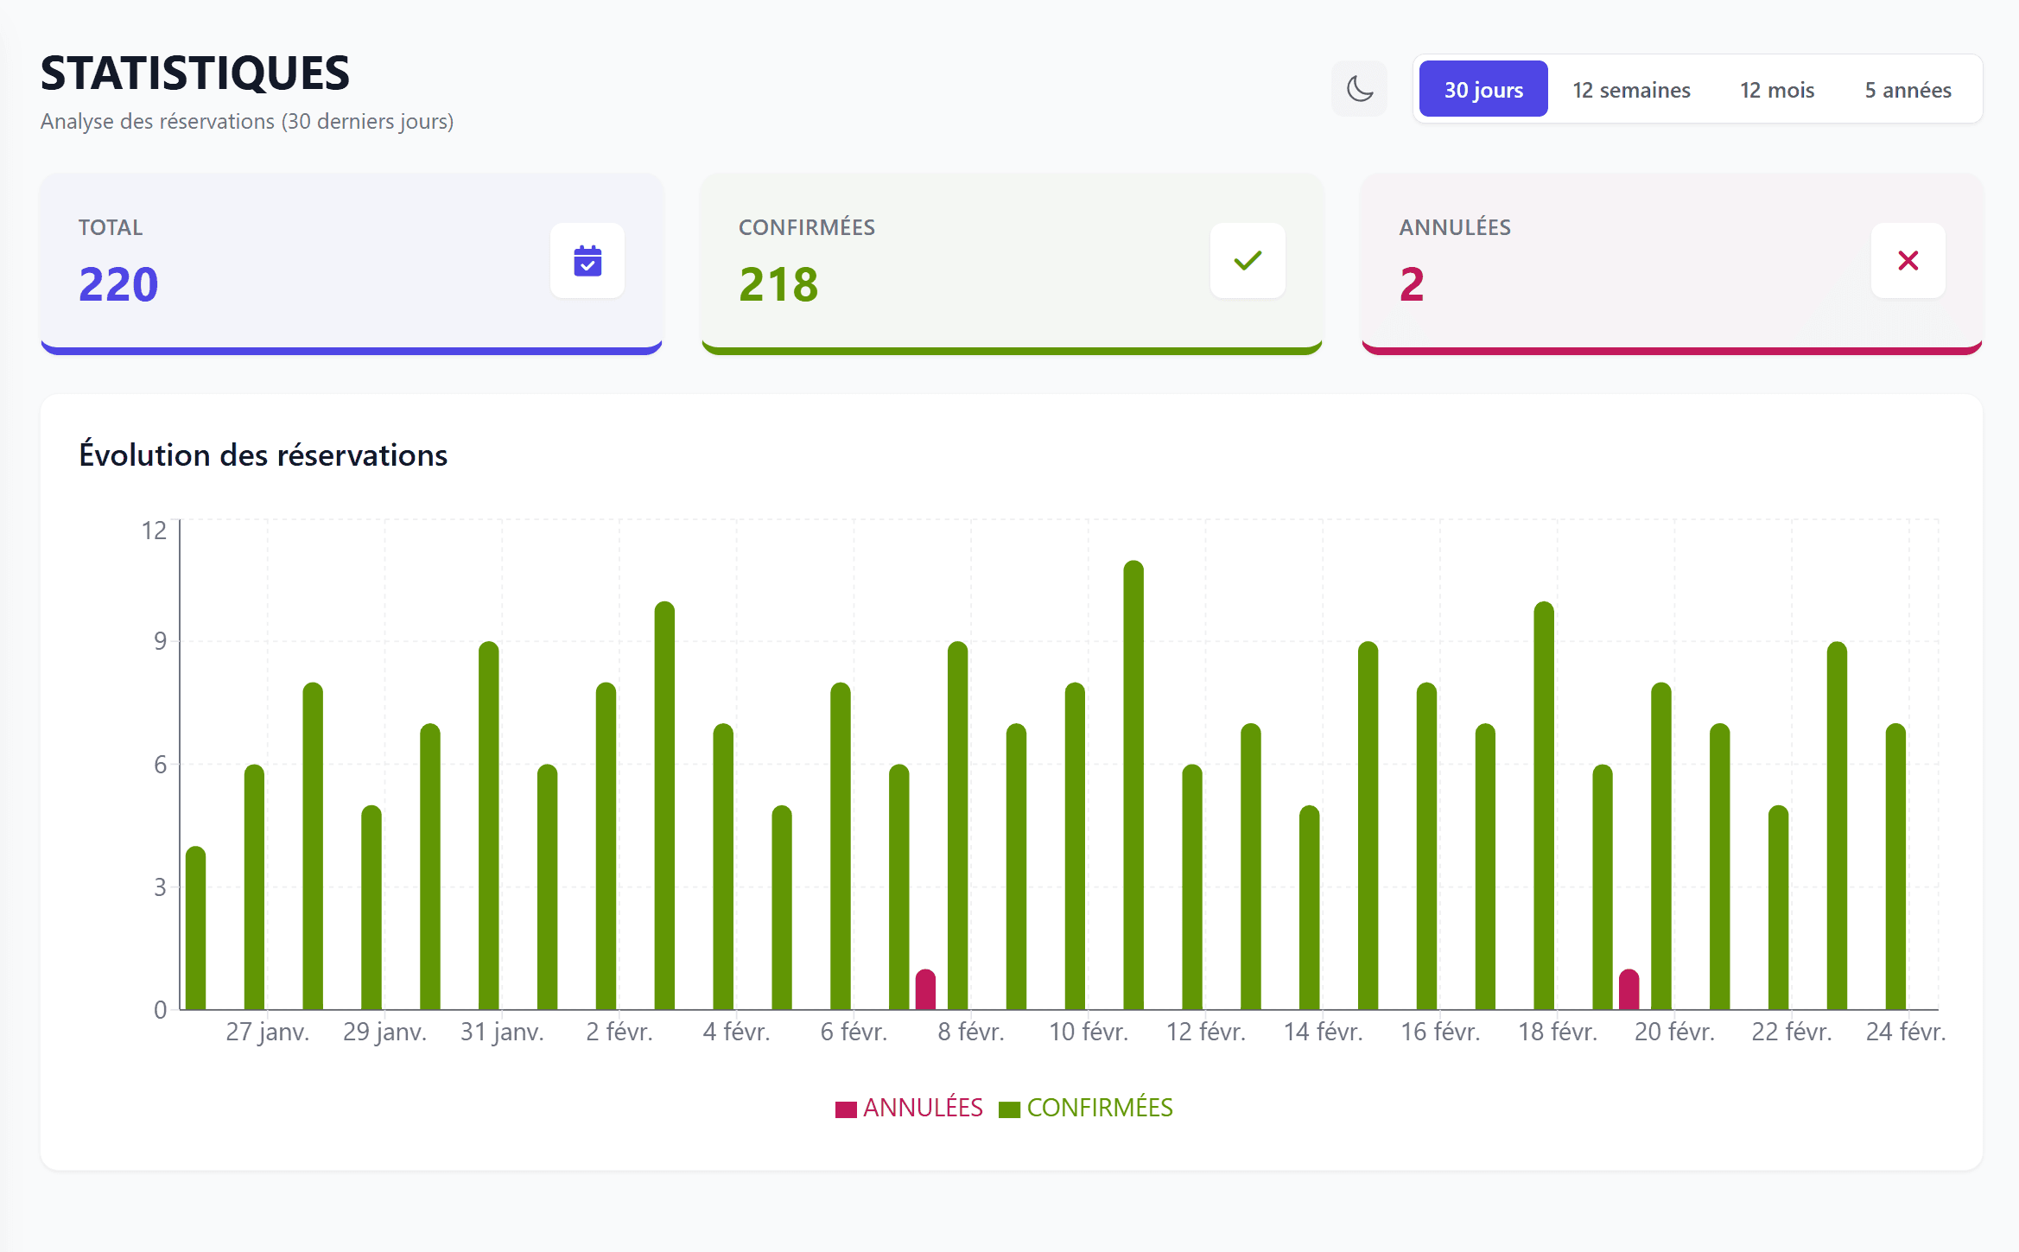Select the 30 jours period tab
The height and width of the screenshot is (1252, 2019).
tap(1483, 89)
